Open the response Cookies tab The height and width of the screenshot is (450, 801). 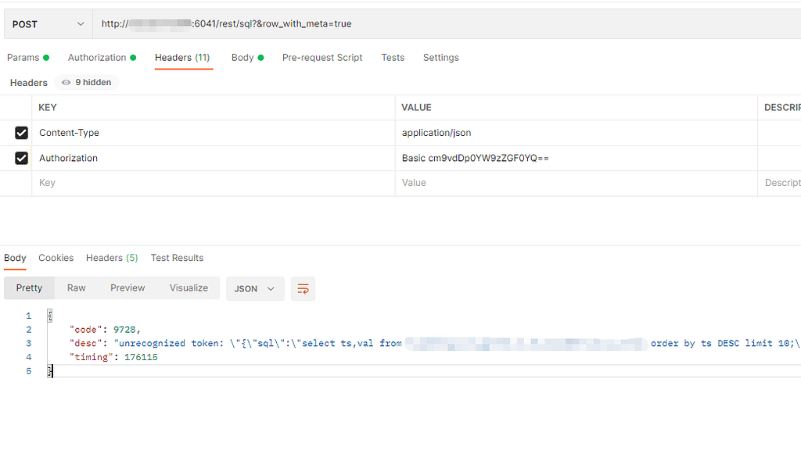56,258
